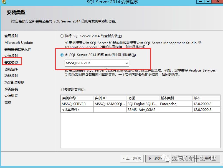
Task: Select 准备安装 step in sidebar
Action: [x=11, y=89]
